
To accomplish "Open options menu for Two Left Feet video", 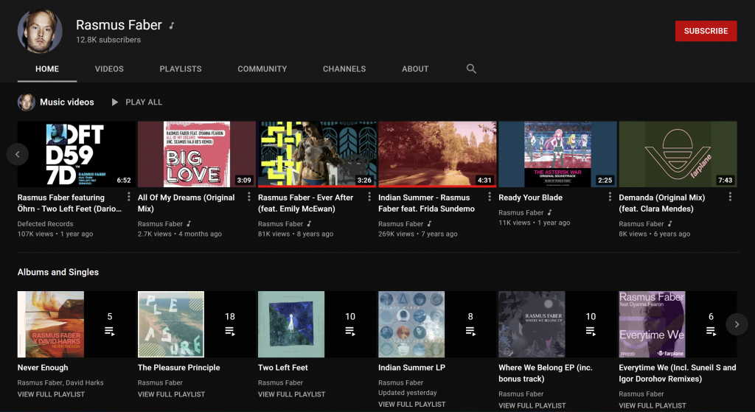I will 128,197.
